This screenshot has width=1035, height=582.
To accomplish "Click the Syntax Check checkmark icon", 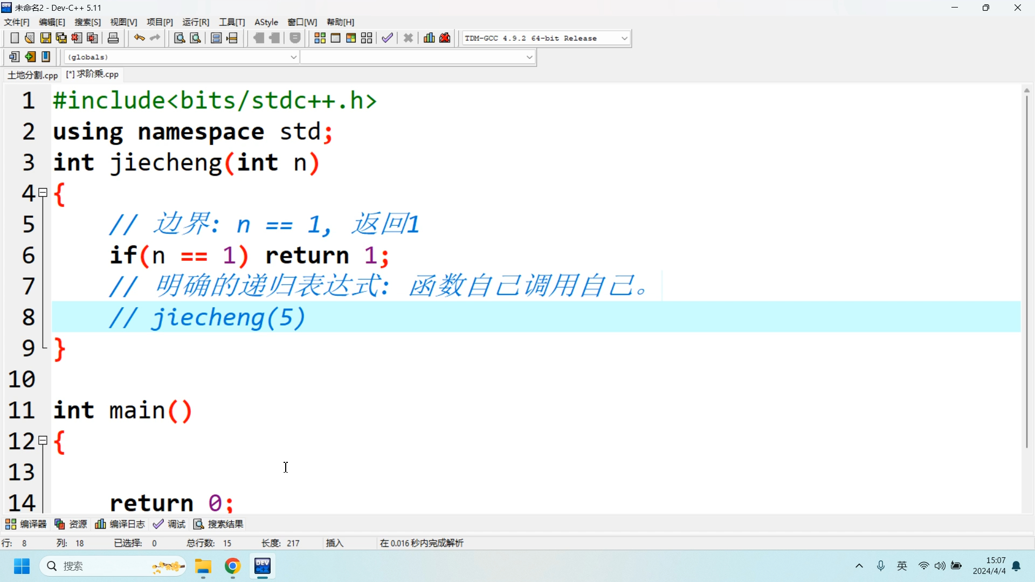I will coord(387,38).
